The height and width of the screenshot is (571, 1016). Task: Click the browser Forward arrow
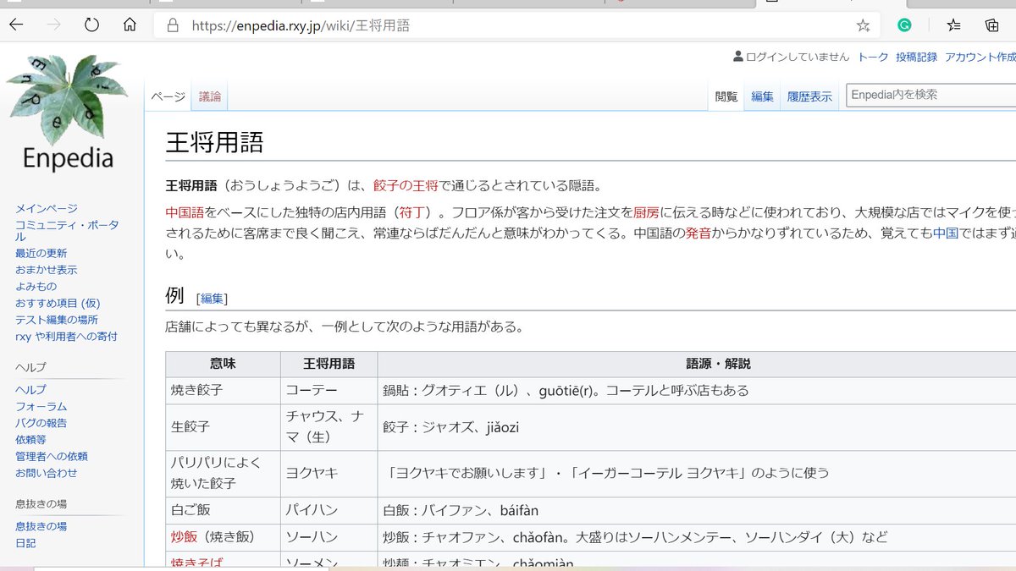pyautogui.click(x=53, y=25)
